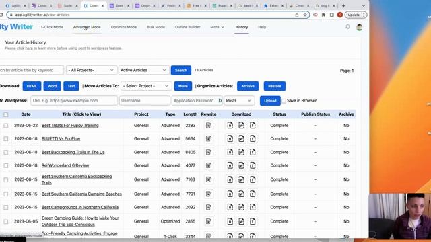Switch to 1-Click Mode
431x242 pixels.
click(52, 27)
